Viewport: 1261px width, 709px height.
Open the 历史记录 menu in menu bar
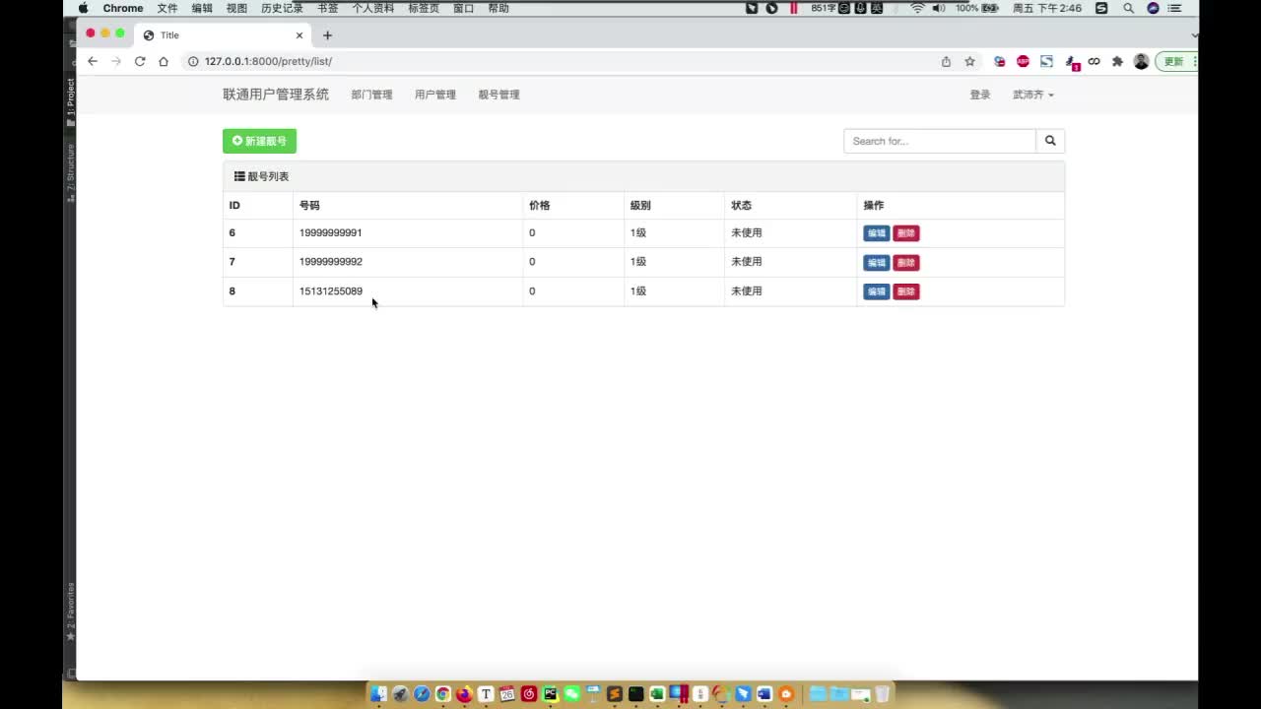pyautogui.click(x=282, y=8)
